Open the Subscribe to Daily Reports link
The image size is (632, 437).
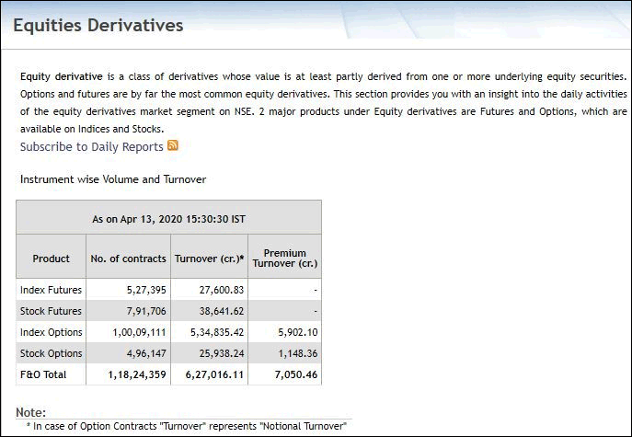point(91,147)
